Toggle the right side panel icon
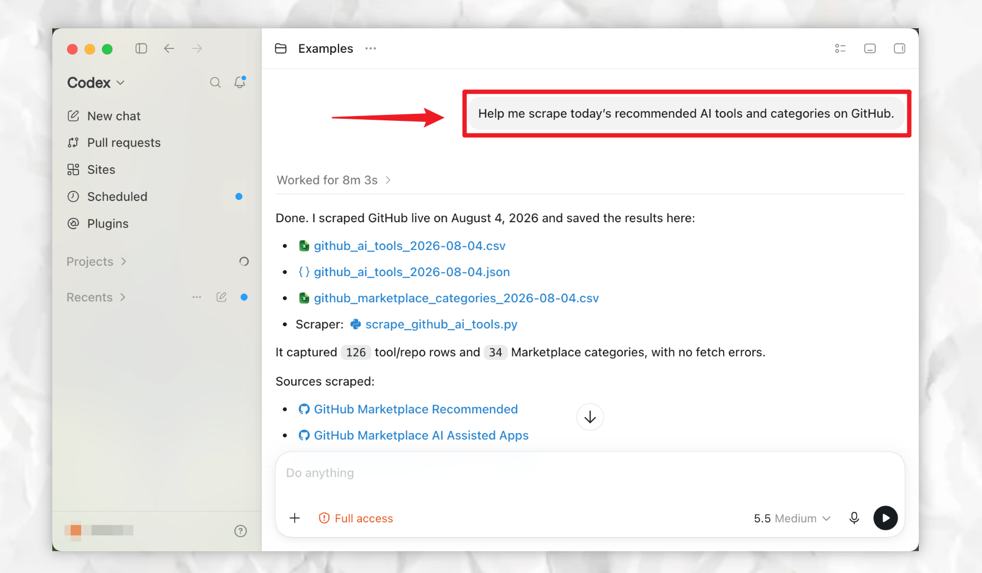 900,48
